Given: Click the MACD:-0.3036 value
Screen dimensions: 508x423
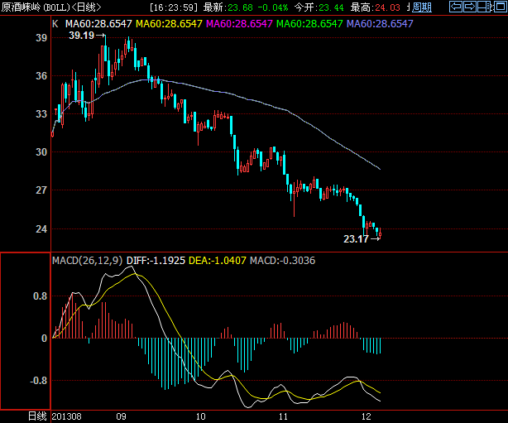Looking at the screenshot, I should (x=282, y=261).
